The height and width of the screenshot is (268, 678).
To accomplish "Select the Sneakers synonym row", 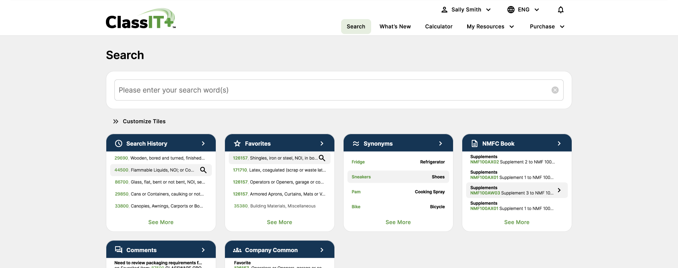I will pyautogui.click(x=398, y=177).
